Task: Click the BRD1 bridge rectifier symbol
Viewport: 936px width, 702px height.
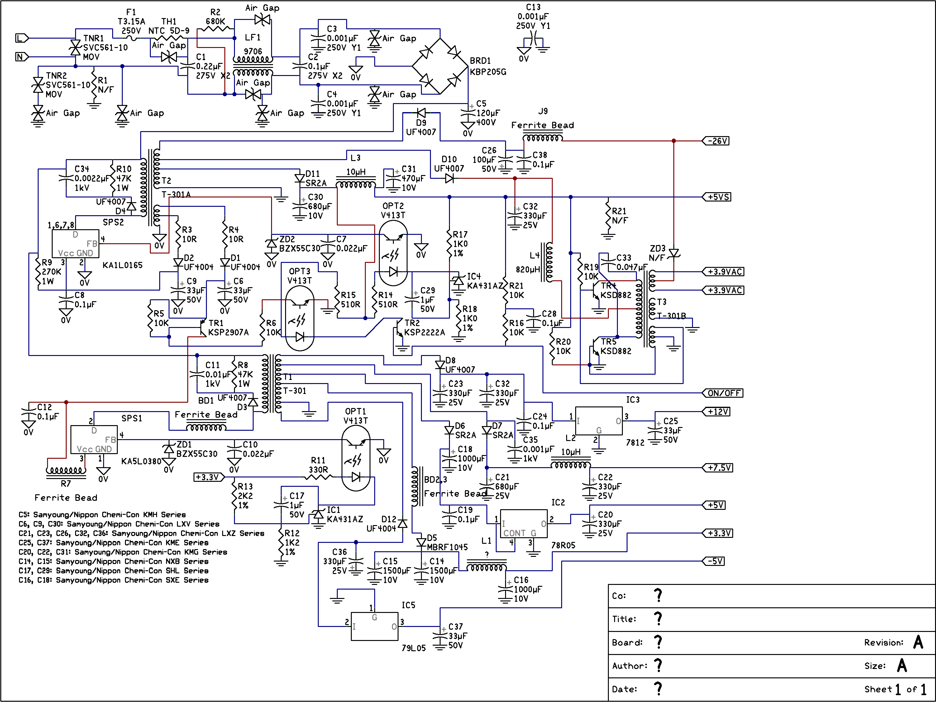Action: (440, 66)
